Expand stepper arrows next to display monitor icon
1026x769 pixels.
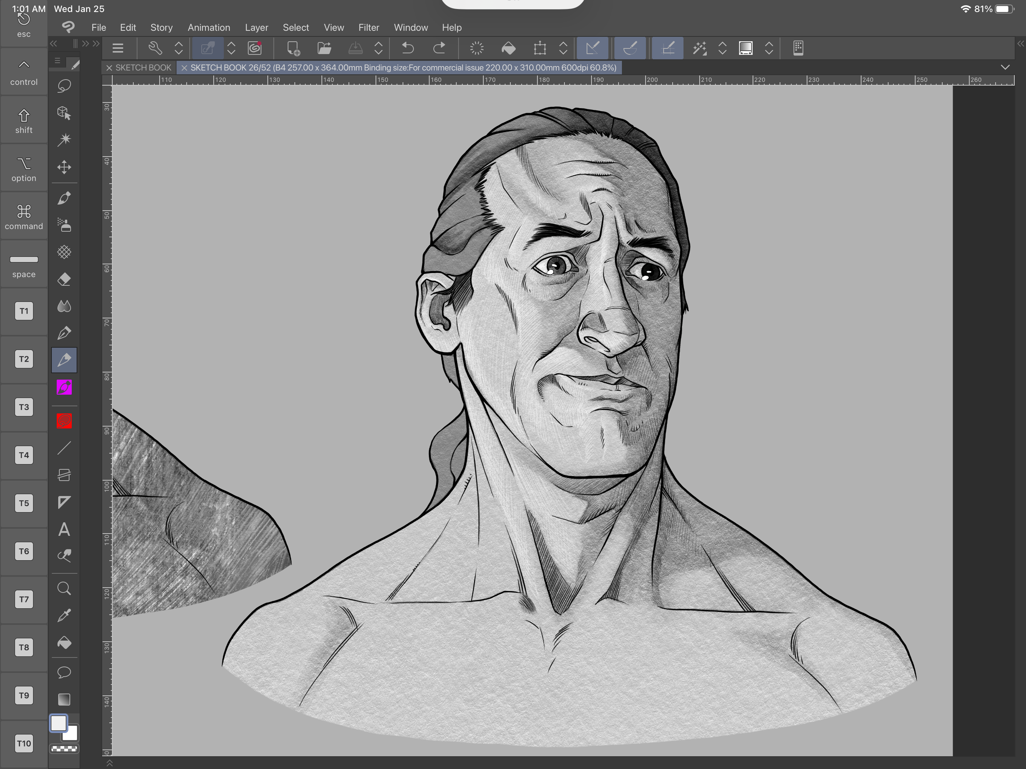(x=769, y=48)
